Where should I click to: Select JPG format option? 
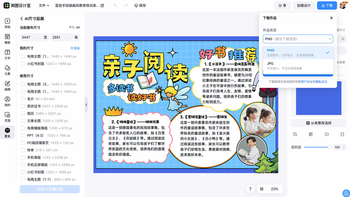(x=298, y=66)
